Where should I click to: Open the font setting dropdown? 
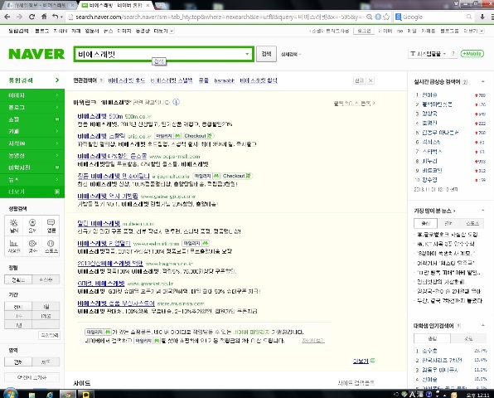pyautogui.click(x=429, y=54)
